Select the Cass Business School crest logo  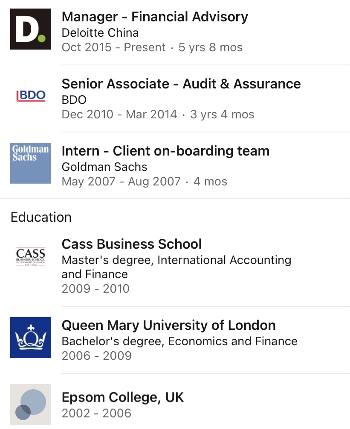pyautogui.click(x=31, y=256)
